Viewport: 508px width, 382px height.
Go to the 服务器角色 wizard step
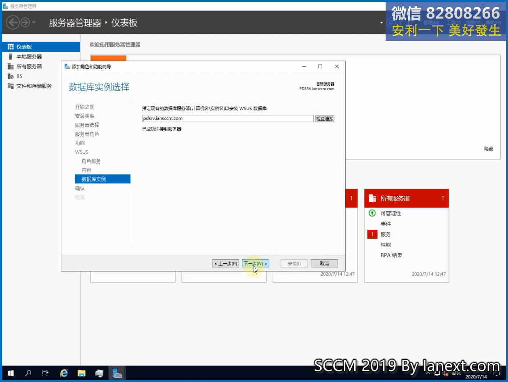pos(87,134)
